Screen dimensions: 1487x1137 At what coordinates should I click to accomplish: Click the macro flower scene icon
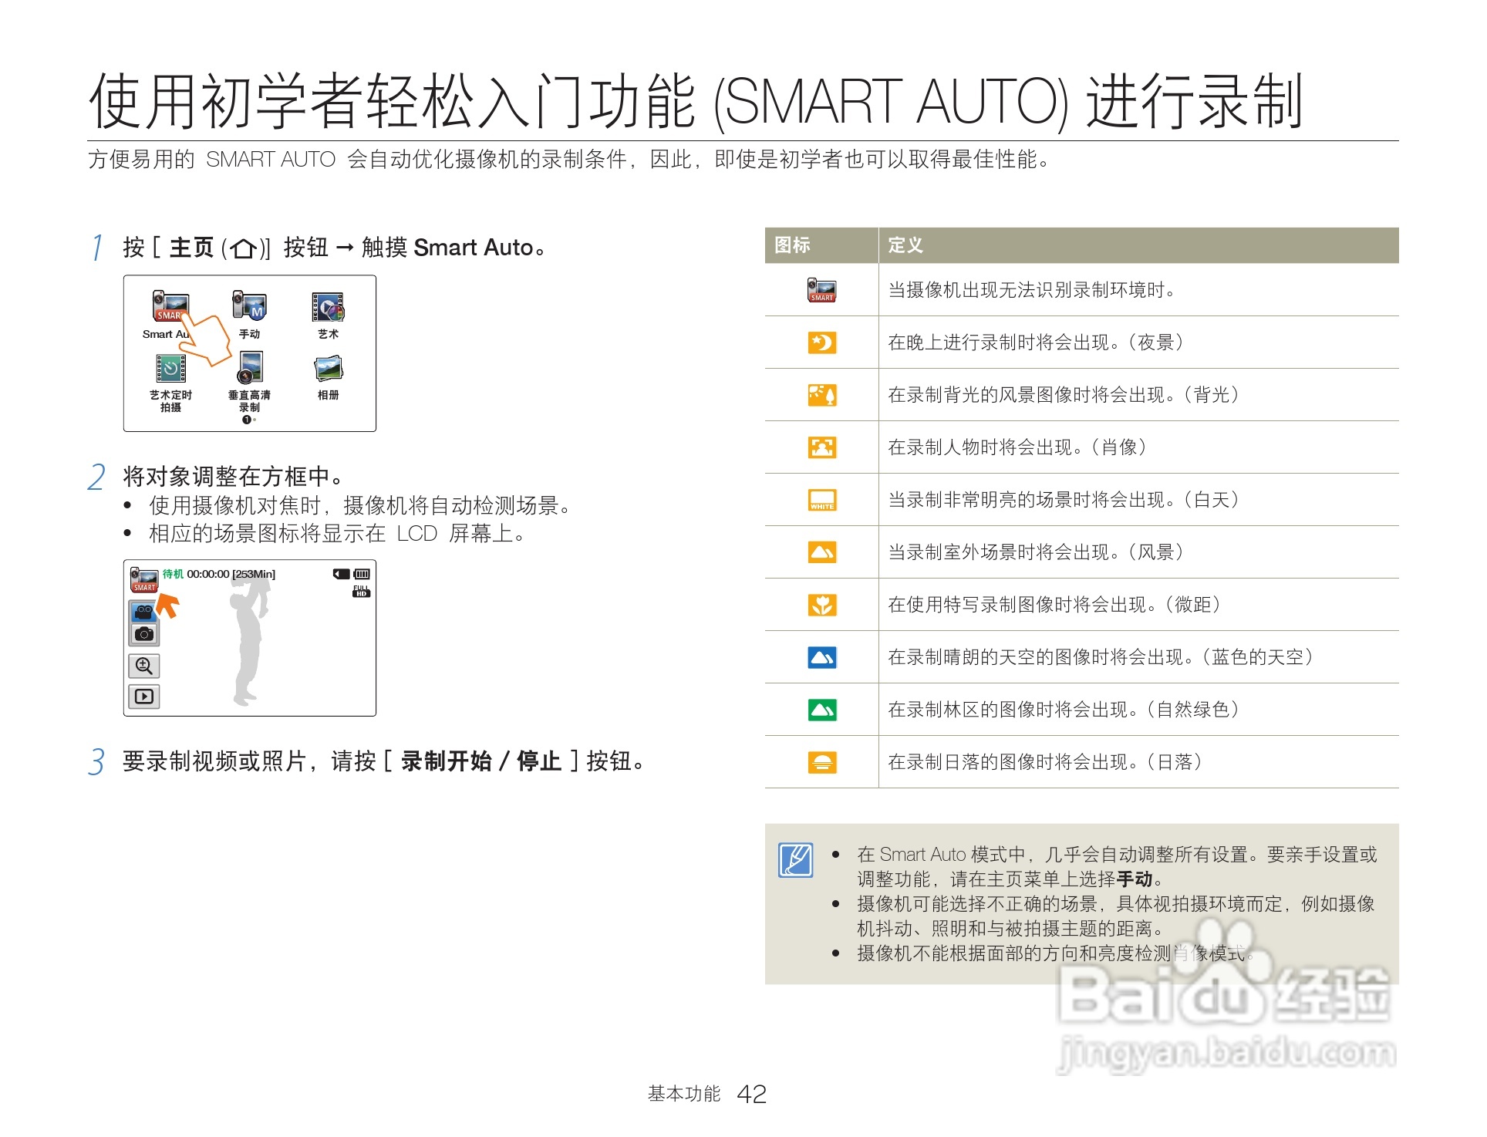[821, 605]
